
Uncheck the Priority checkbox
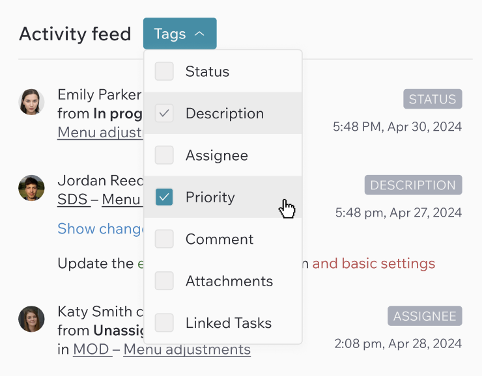tap(164, 196)
